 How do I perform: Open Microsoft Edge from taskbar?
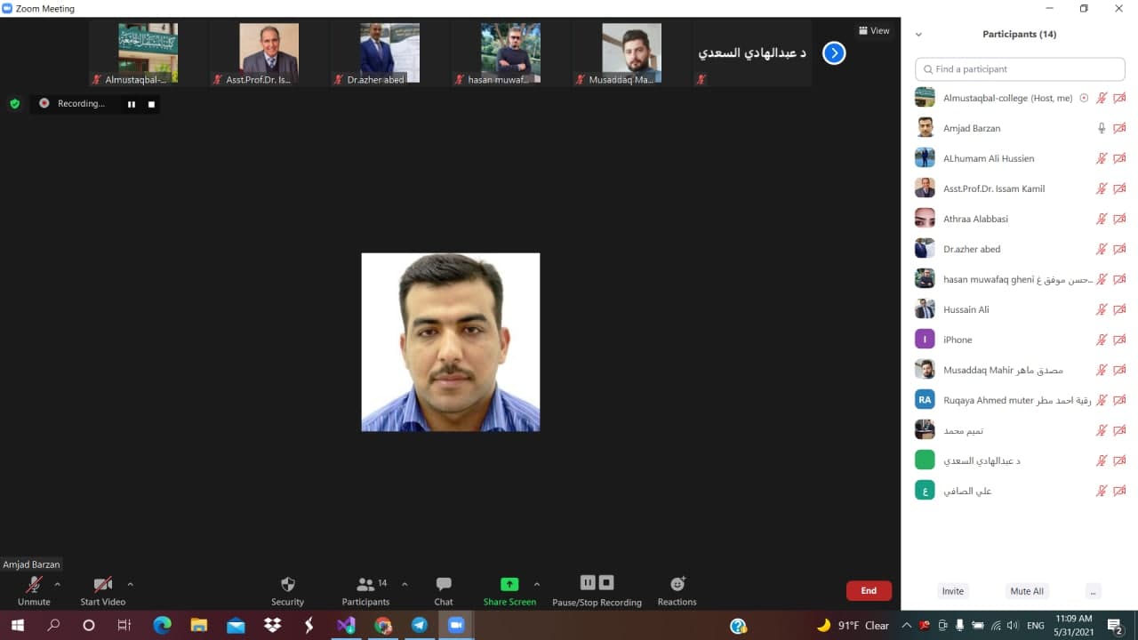(162, 626)
